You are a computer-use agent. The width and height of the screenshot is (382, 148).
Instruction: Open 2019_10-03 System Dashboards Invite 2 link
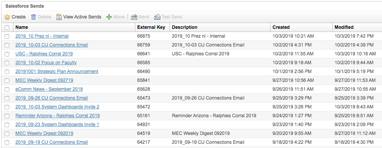(x=57, y=107)
